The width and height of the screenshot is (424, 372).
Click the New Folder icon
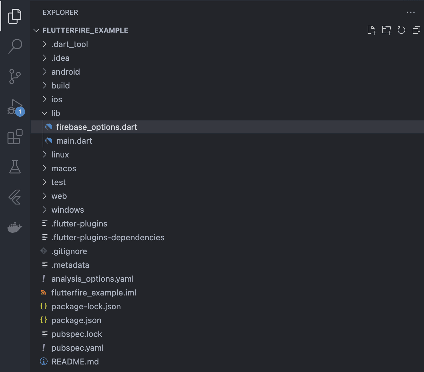tap(386, 30)
